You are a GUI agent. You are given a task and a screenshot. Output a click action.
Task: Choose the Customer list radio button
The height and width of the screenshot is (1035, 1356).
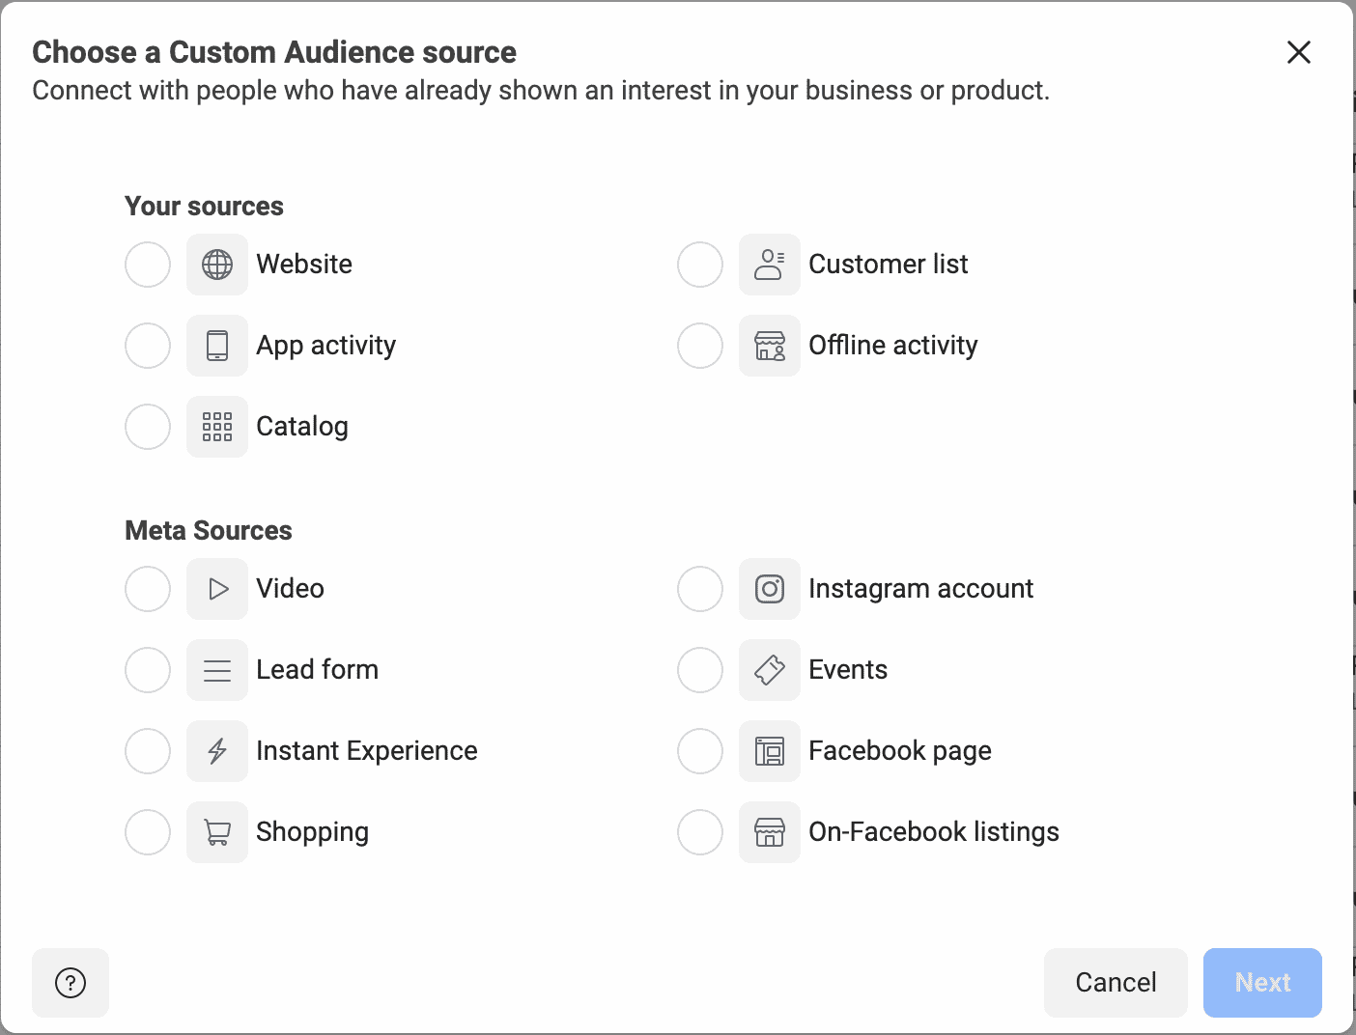(x=699, y=265)
